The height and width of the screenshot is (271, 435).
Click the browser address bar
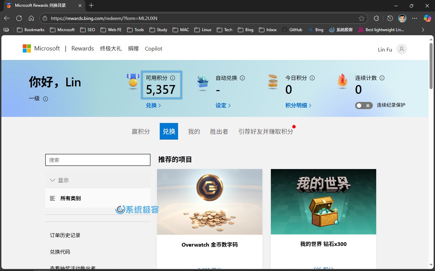(x=204, y=18)
